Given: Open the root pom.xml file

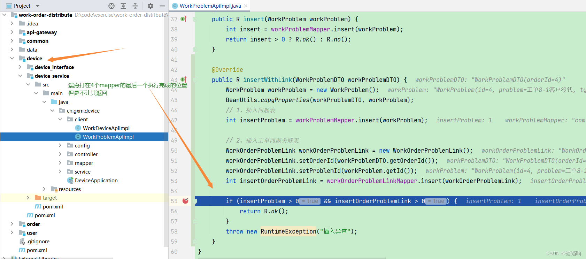Looking at the screenshot, I should (37, 250).
